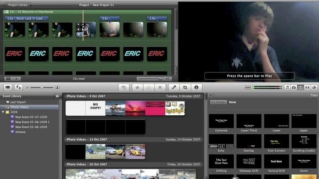Swap events and projects areas
The width and height of the screenshot is (319, 179).
(x=18, y=88)
